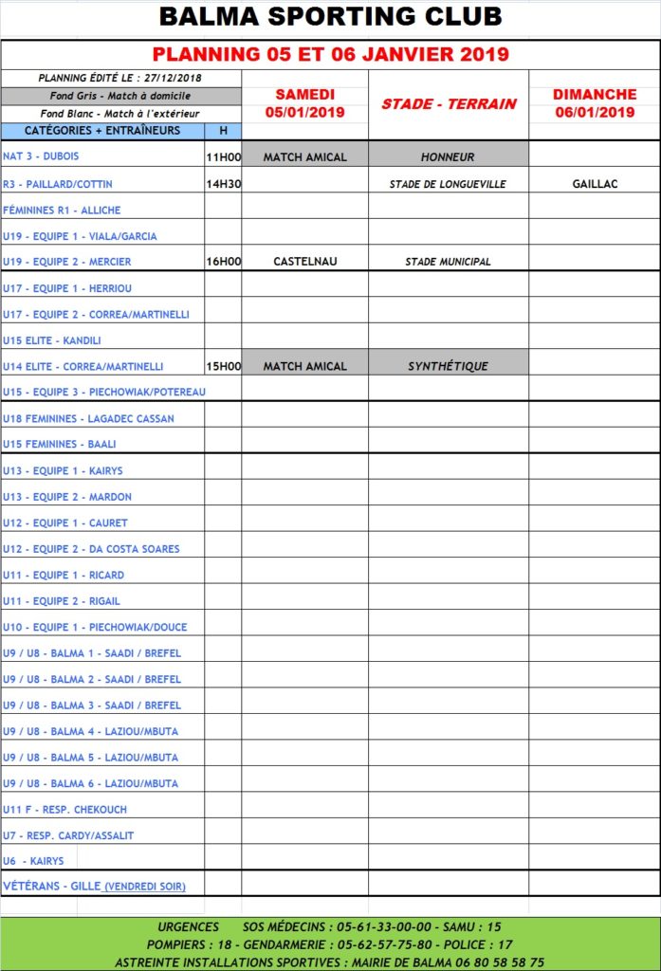The width and height of the screenshot is (661, 971).
Task: Select the CASTELNAU match cell
Action: (304, 262)
